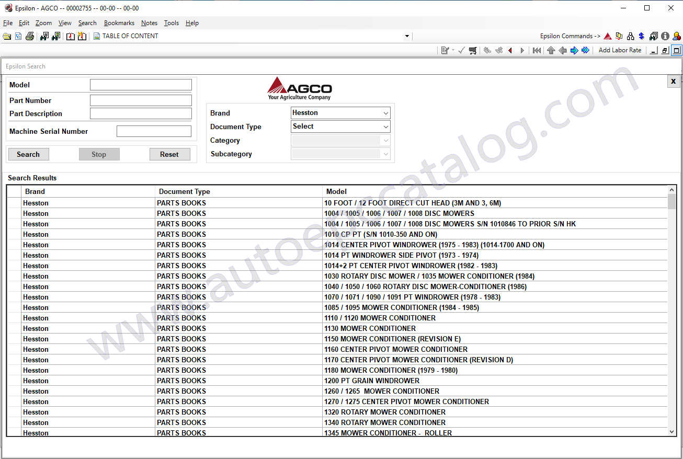683x459 pixels.
Task: Click the printer icon to print
Action: coord(30,36)
